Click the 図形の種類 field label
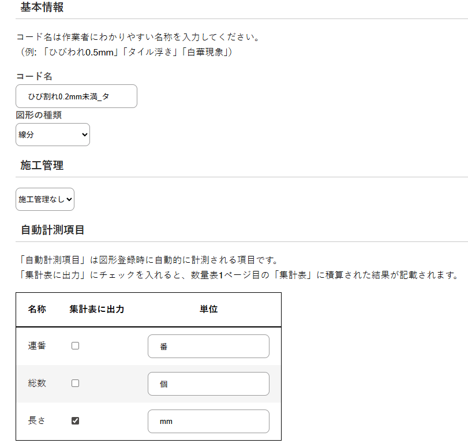 point(39,115)
